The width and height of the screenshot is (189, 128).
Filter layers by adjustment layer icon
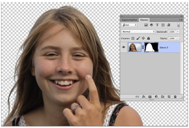pyautogui.click(x=152, y=25)
